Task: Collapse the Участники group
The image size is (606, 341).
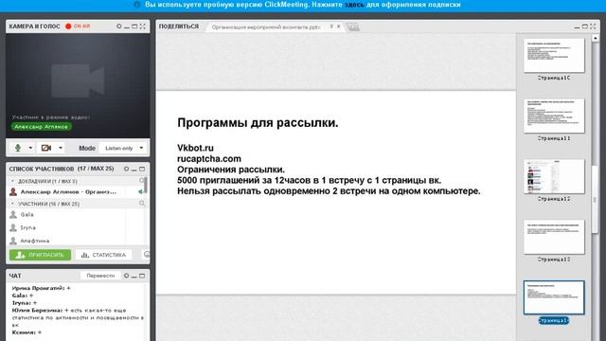Action: point(12,204)
